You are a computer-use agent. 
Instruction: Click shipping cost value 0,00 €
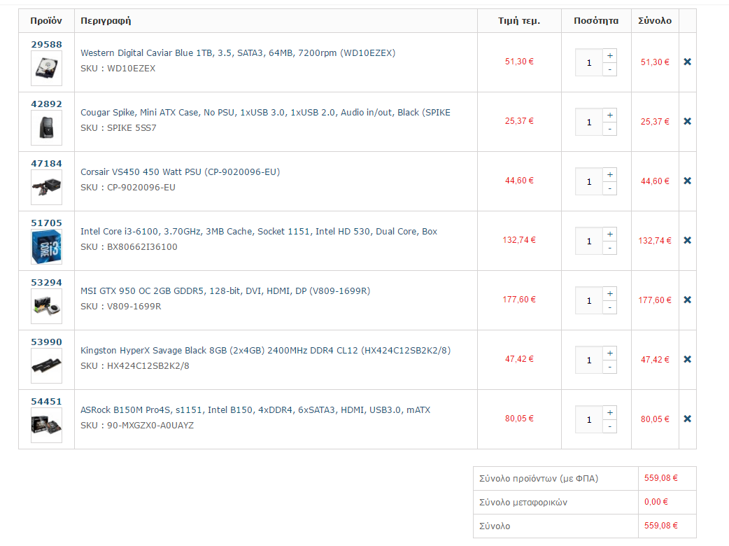[x=656, y=502]
